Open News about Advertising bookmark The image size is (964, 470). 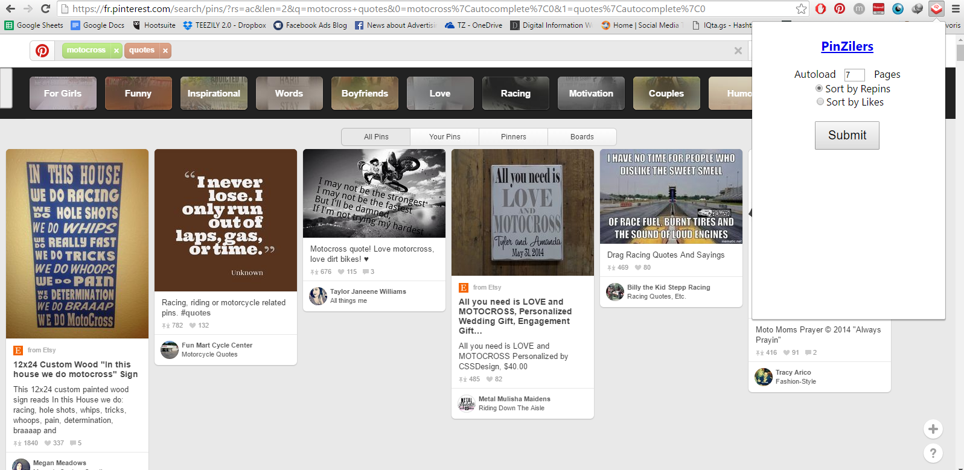click(396, 25)
